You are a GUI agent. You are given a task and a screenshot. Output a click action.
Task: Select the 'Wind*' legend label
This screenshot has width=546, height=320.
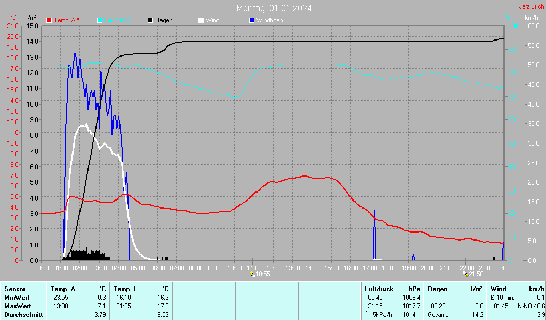(x=213, y=20)
